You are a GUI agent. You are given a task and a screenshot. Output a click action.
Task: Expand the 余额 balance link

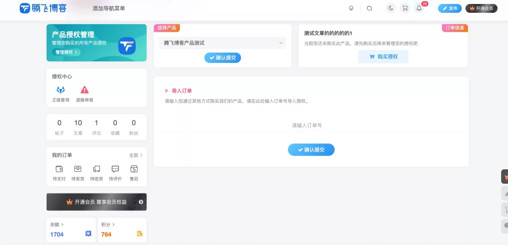tap(57, 224)
